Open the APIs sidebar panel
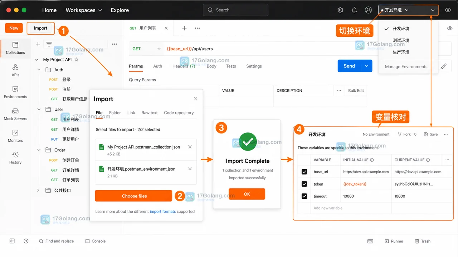The image size is (458, 257). (15, 70)
